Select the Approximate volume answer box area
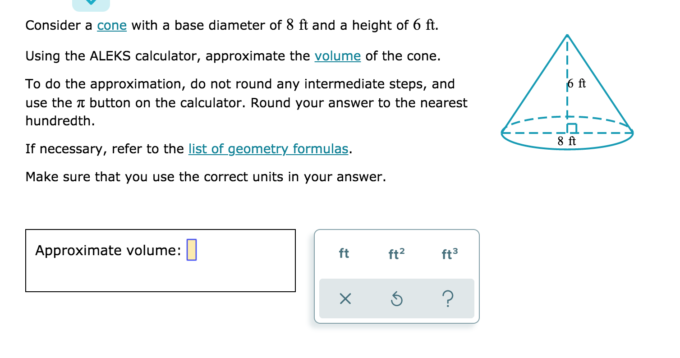The height and width of the screenshot is (358, 680). (160, 260)
